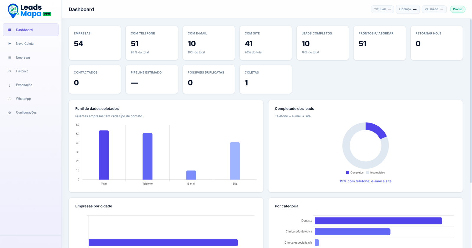Click the '94% do total' text

coord(140,52)
